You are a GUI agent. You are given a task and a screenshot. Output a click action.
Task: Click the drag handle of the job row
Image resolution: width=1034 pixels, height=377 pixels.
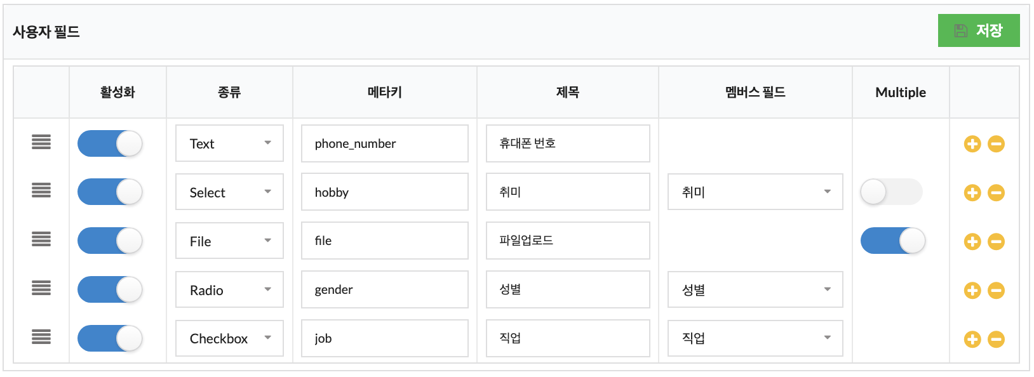[41, 337]
